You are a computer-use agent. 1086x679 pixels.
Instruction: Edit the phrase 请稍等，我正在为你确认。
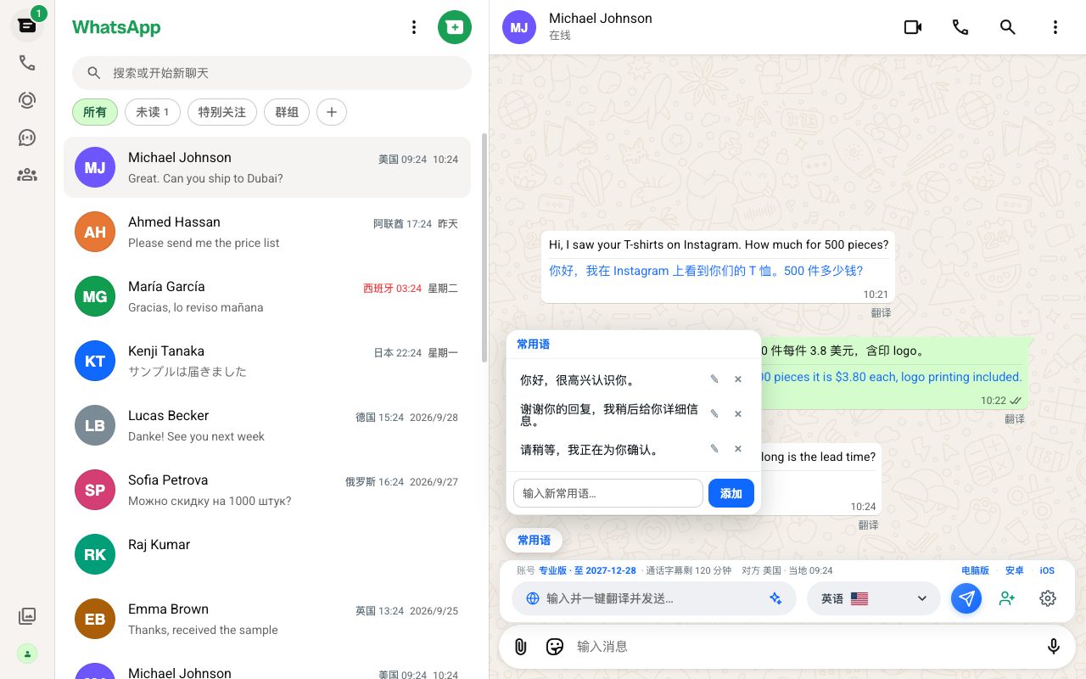(x=714, y=449)
